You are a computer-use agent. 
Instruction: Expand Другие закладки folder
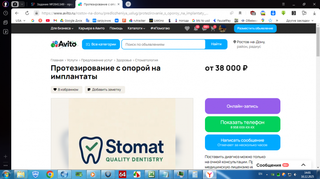(x=300, y=20)
